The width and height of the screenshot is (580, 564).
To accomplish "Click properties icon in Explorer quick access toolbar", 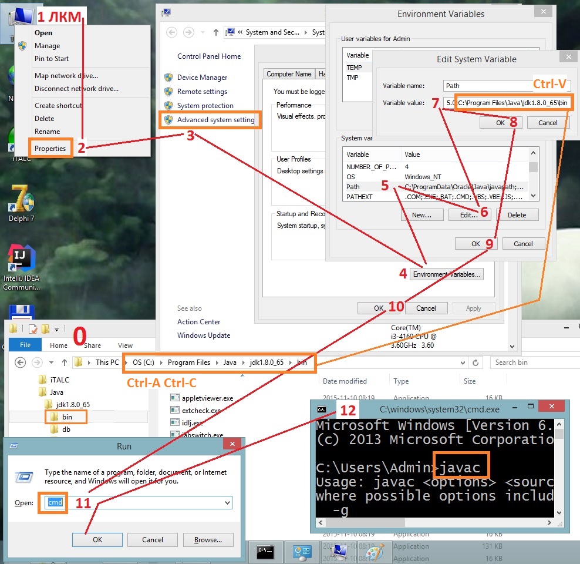I will [32, 328].
